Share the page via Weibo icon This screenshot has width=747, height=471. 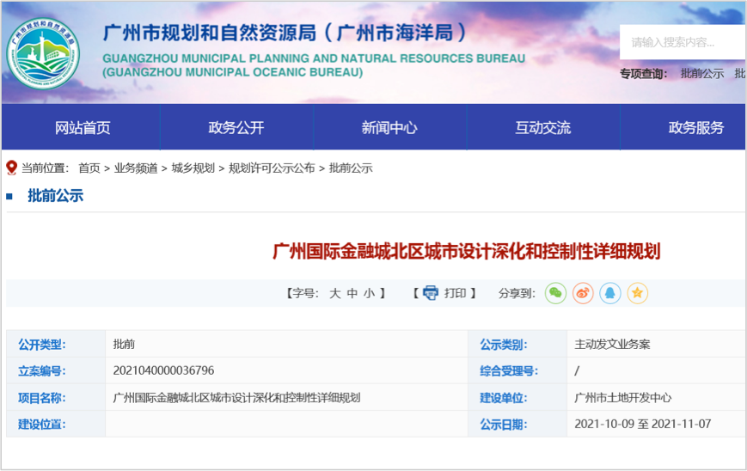pyautogui.click(x=584, y=293)
